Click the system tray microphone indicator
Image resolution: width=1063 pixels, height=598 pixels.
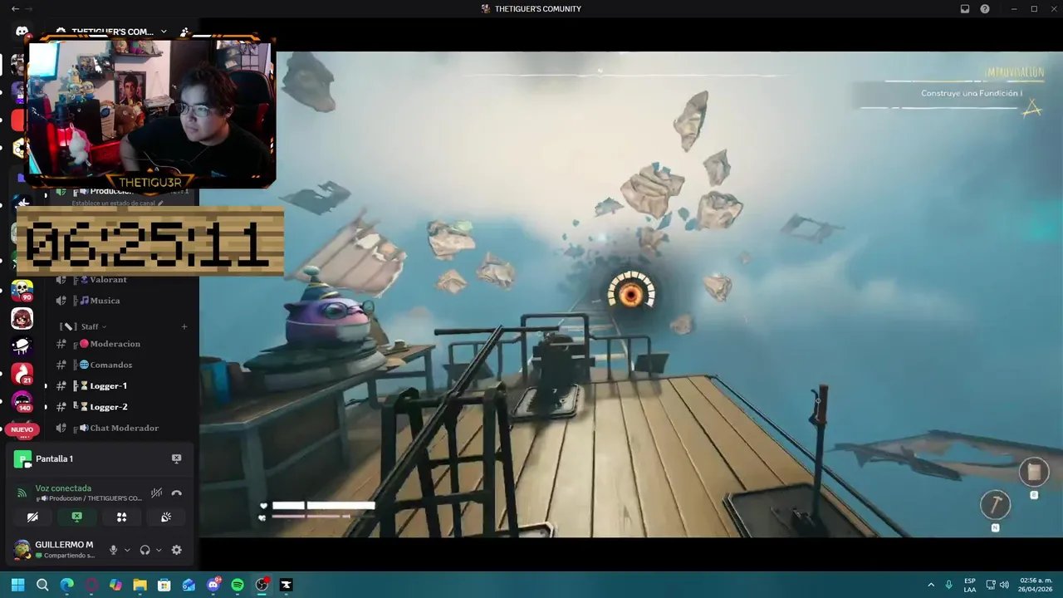[x=948, y=585]
